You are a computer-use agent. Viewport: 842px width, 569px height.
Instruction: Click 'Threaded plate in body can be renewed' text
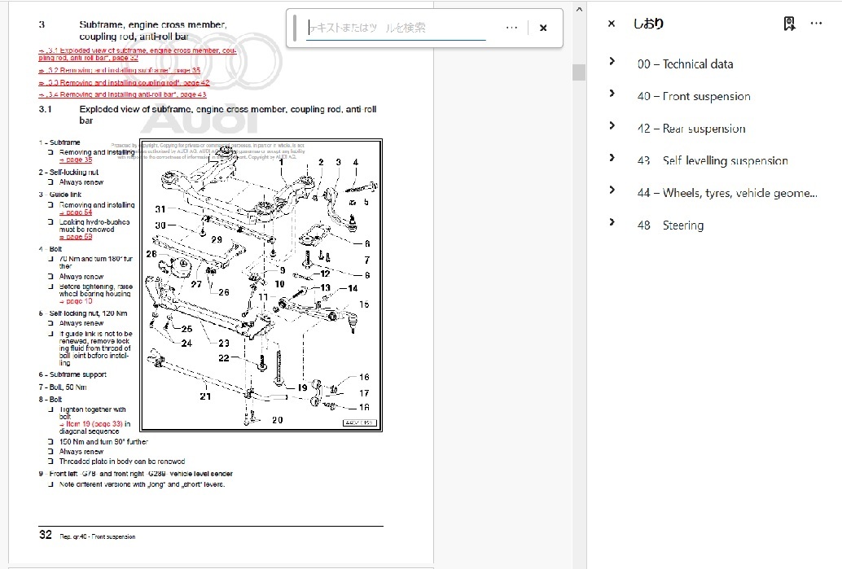pyautogui.click(x=122, y=462)
